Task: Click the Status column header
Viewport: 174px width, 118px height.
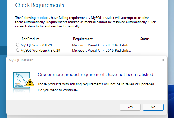Action: click(145, 39)
